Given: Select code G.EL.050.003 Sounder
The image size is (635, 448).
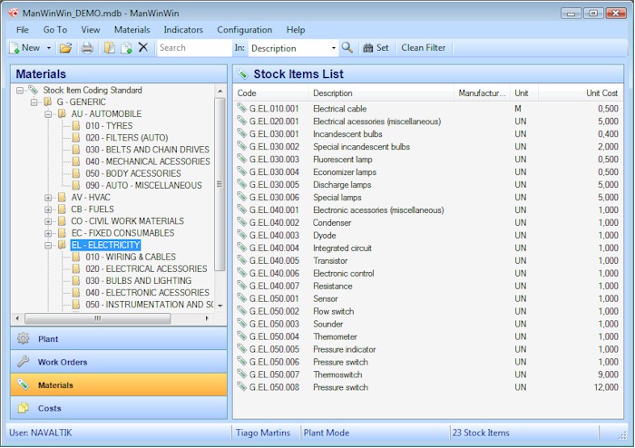Looking at the screenshot, I should 274,324.
